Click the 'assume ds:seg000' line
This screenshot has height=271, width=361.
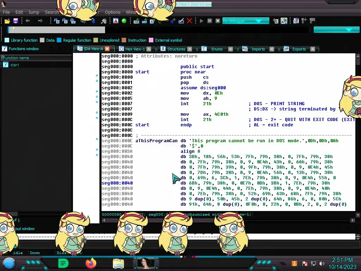point(203,88)
